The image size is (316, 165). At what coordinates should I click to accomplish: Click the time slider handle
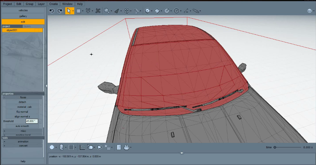[275, 147]
